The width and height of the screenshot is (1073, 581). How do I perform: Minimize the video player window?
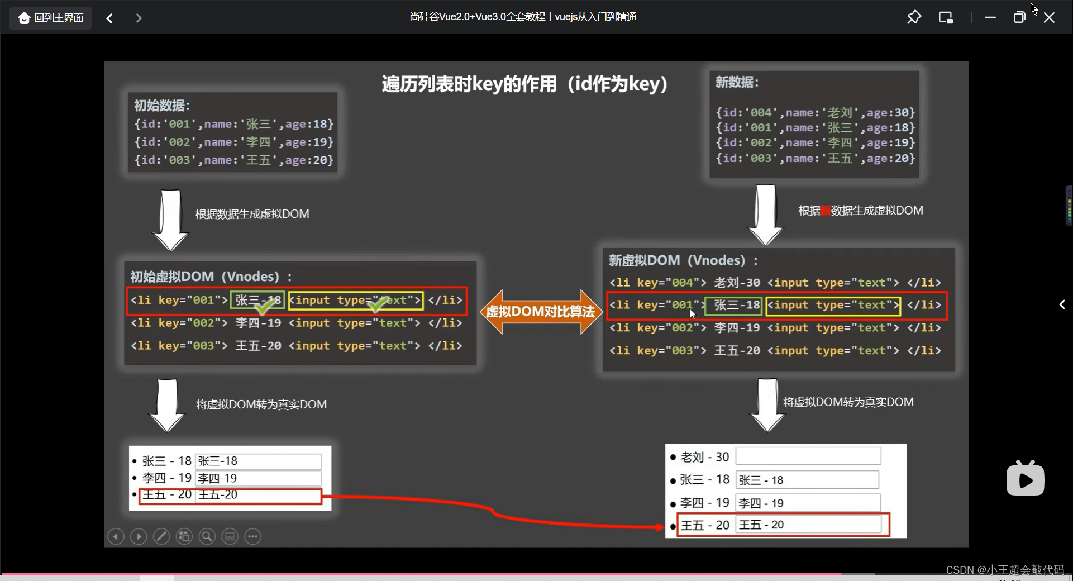coord(990,17)
